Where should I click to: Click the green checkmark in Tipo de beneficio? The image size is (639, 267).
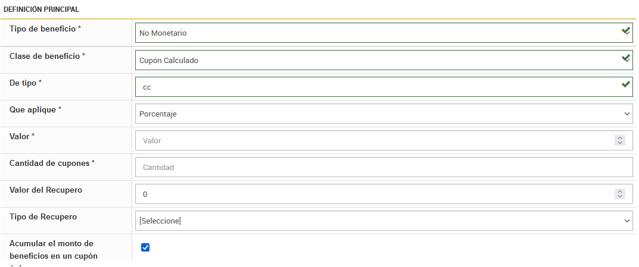point(625,31)
